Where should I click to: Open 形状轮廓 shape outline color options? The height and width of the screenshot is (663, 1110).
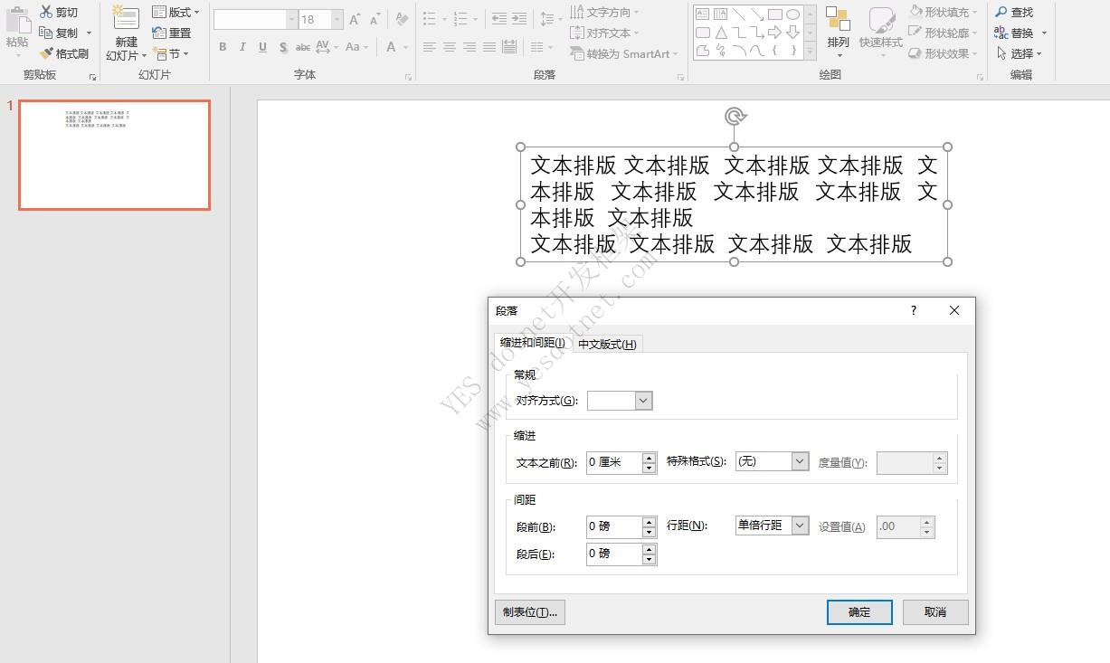point(943,33)
